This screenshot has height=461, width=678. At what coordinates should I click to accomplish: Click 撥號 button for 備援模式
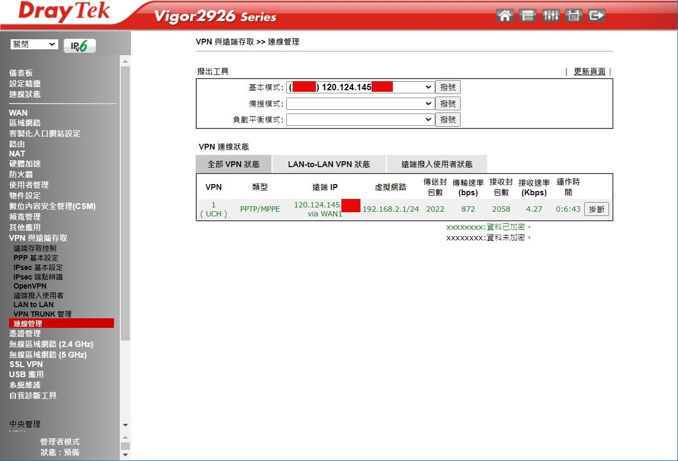pos(448,103)
